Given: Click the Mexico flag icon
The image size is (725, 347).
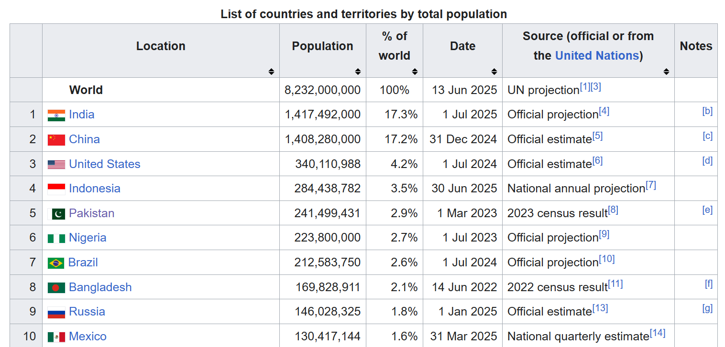Looking at the screenshot, I should coord(56,337).
